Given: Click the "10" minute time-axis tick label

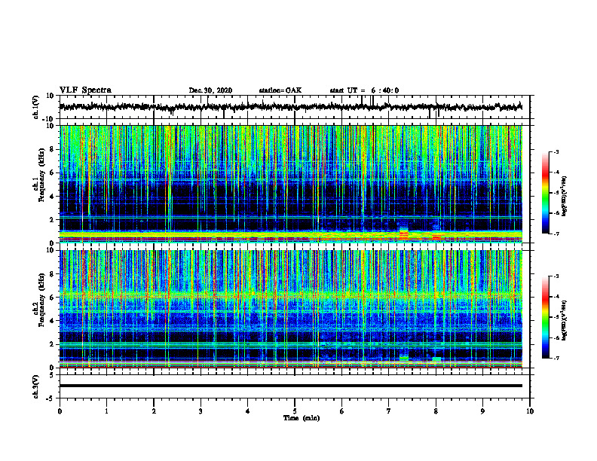Looking at the screenshot, I should coord(530,411).
